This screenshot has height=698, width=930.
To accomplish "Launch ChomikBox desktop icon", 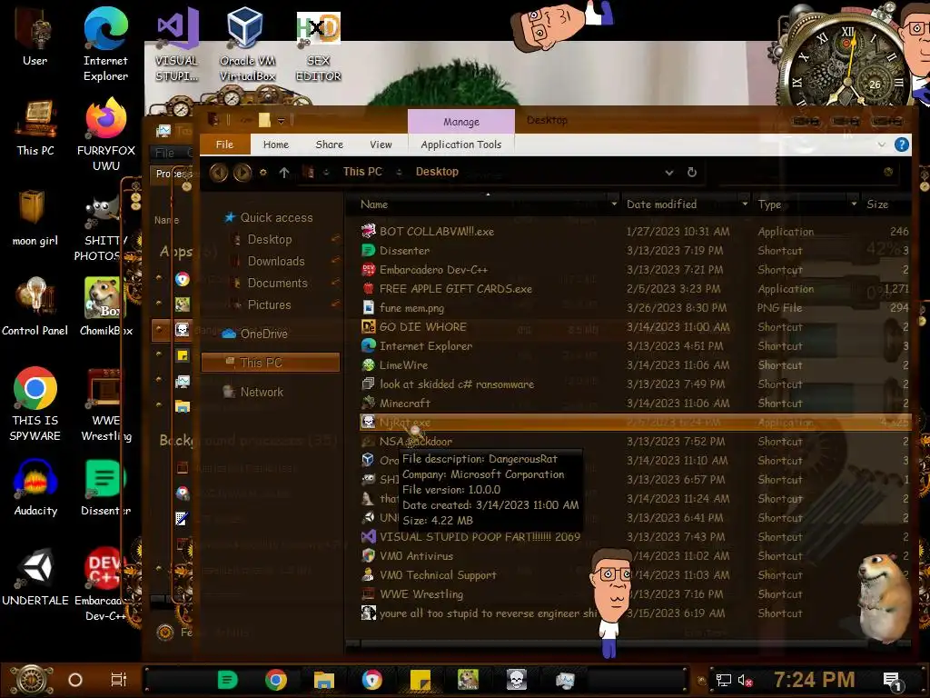I will point(106,306).
